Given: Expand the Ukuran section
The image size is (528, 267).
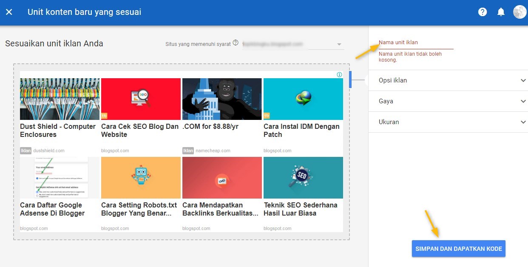Looking at the screenshot, I should [448, 122].
